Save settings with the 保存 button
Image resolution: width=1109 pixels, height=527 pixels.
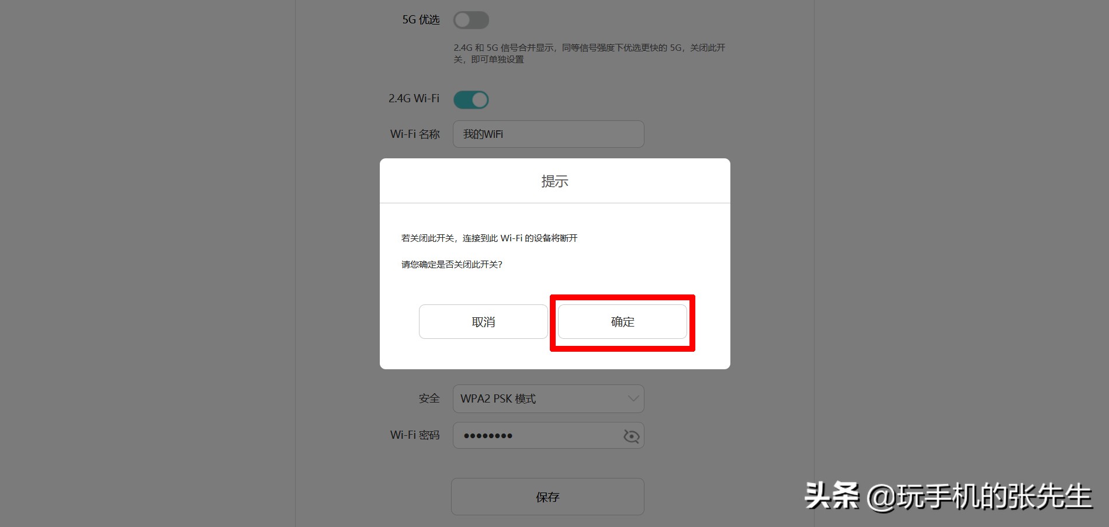547,497
